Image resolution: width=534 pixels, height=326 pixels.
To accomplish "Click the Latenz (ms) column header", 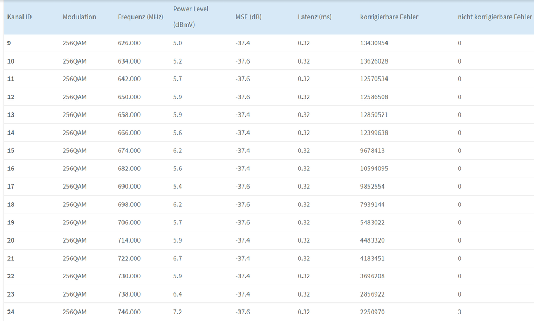I will 314,17.
